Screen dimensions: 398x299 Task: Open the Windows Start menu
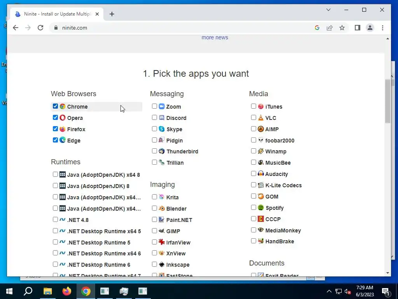coord(9,291)
